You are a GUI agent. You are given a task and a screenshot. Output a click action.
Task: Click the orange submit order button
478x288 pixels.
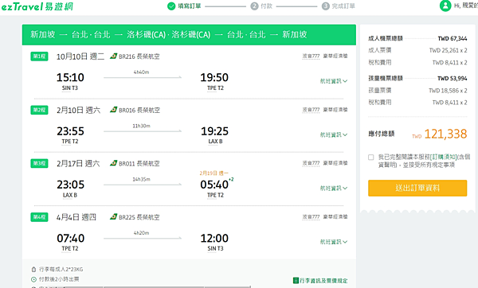[417, 188]
